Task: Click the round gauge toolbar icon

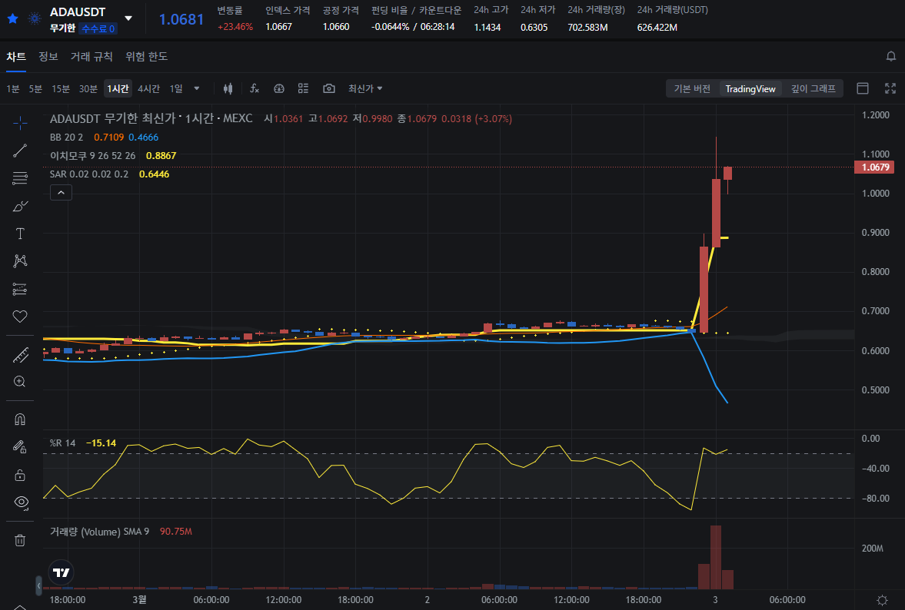Action: point(279,88)
